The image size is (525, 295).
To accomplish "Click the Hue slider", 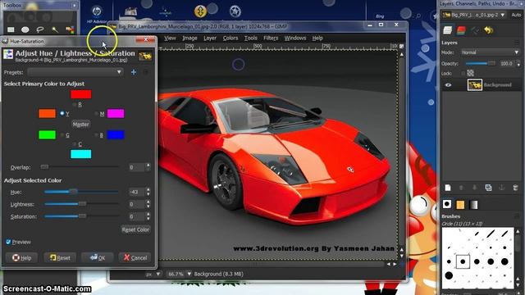I will [81, 192].
